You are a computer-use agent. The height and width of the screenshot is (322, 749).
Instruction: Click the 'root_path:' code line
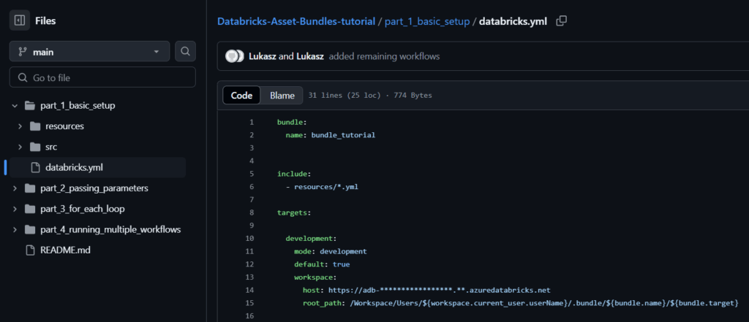coord(521,302)
